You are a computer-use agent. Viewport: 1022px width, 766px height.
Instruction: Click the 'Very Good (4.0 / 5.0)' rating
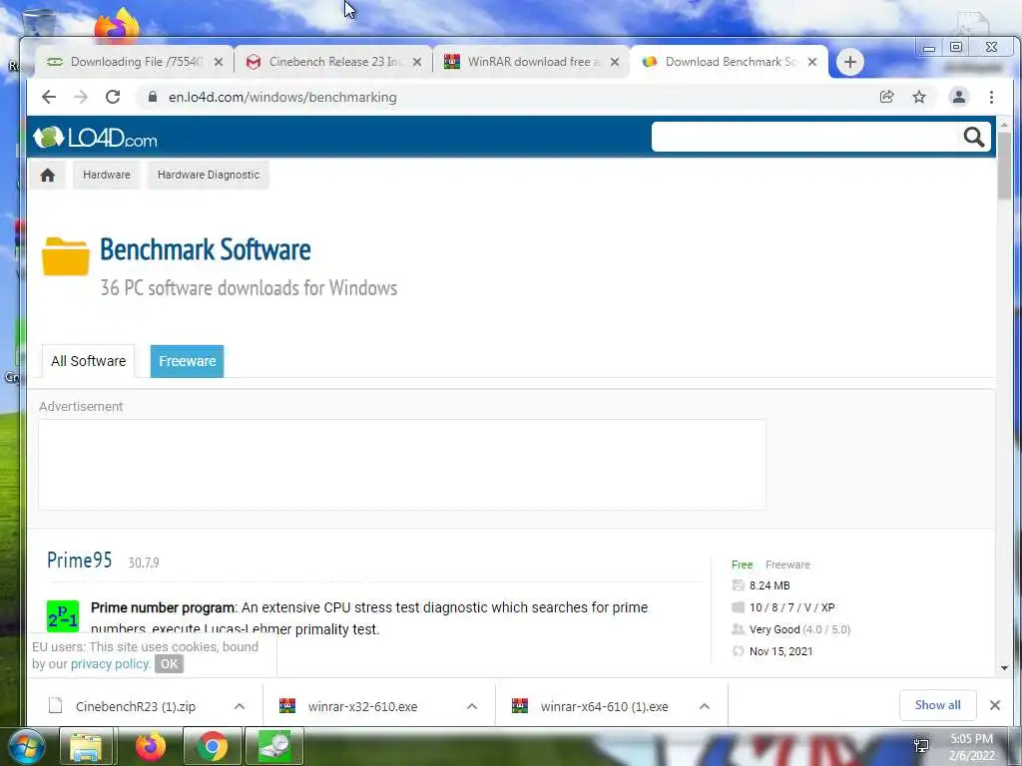tap(799, 629)
